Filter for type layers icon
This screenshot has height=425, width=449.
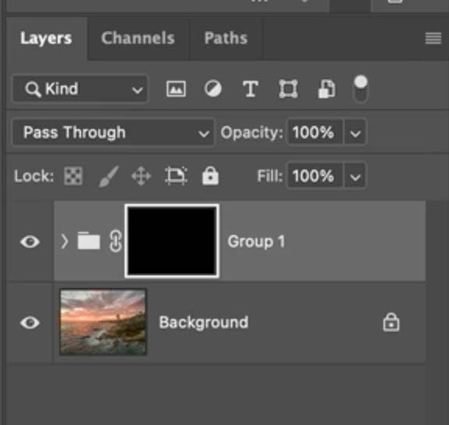pos(250,89)
